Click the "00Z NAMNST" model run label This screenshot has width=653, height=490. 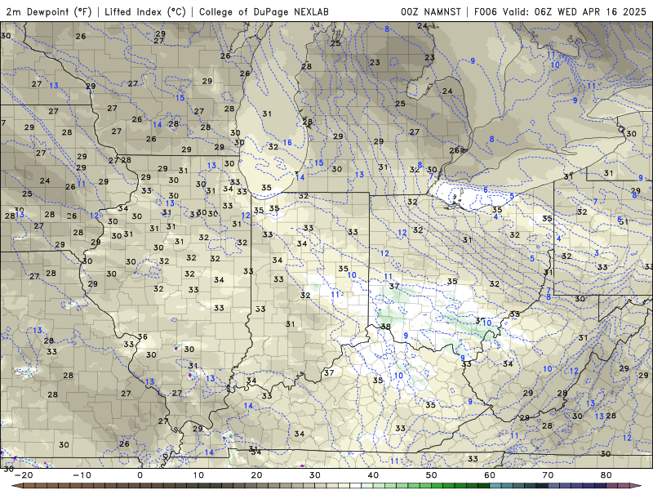point(431,11)
